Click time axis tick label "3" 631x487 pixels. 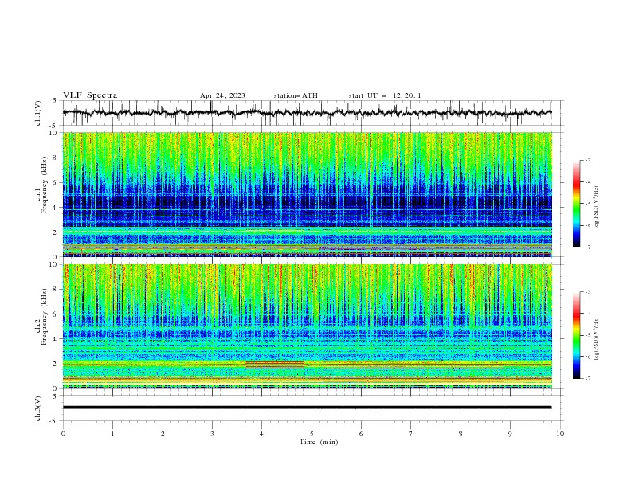click(x=213, y=434)
